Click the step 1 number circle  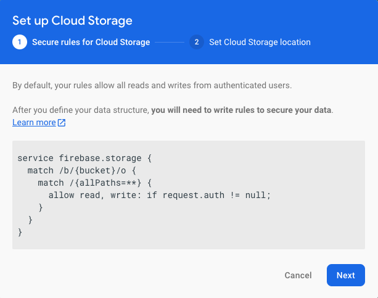tap(19, 43)
